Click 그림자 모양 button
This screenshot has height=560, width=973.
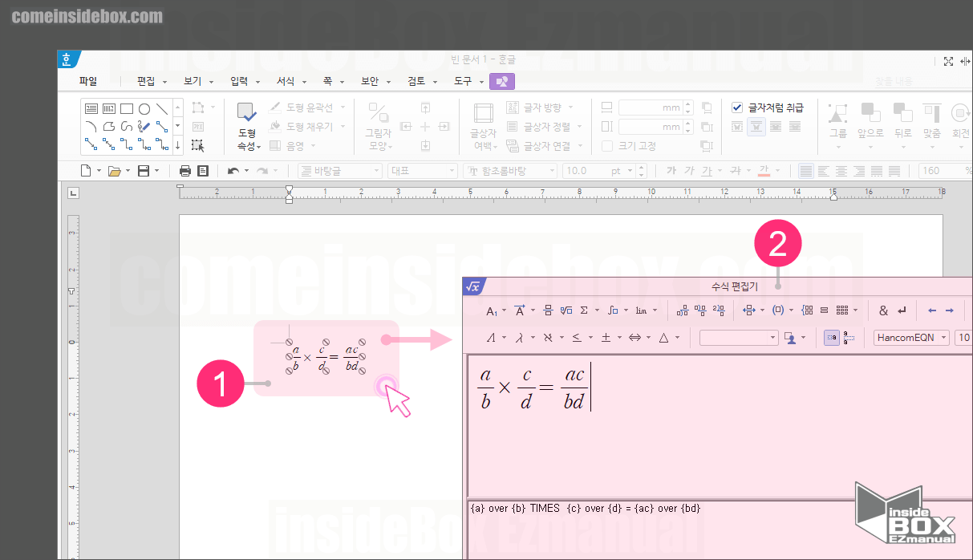pos(378,127)
